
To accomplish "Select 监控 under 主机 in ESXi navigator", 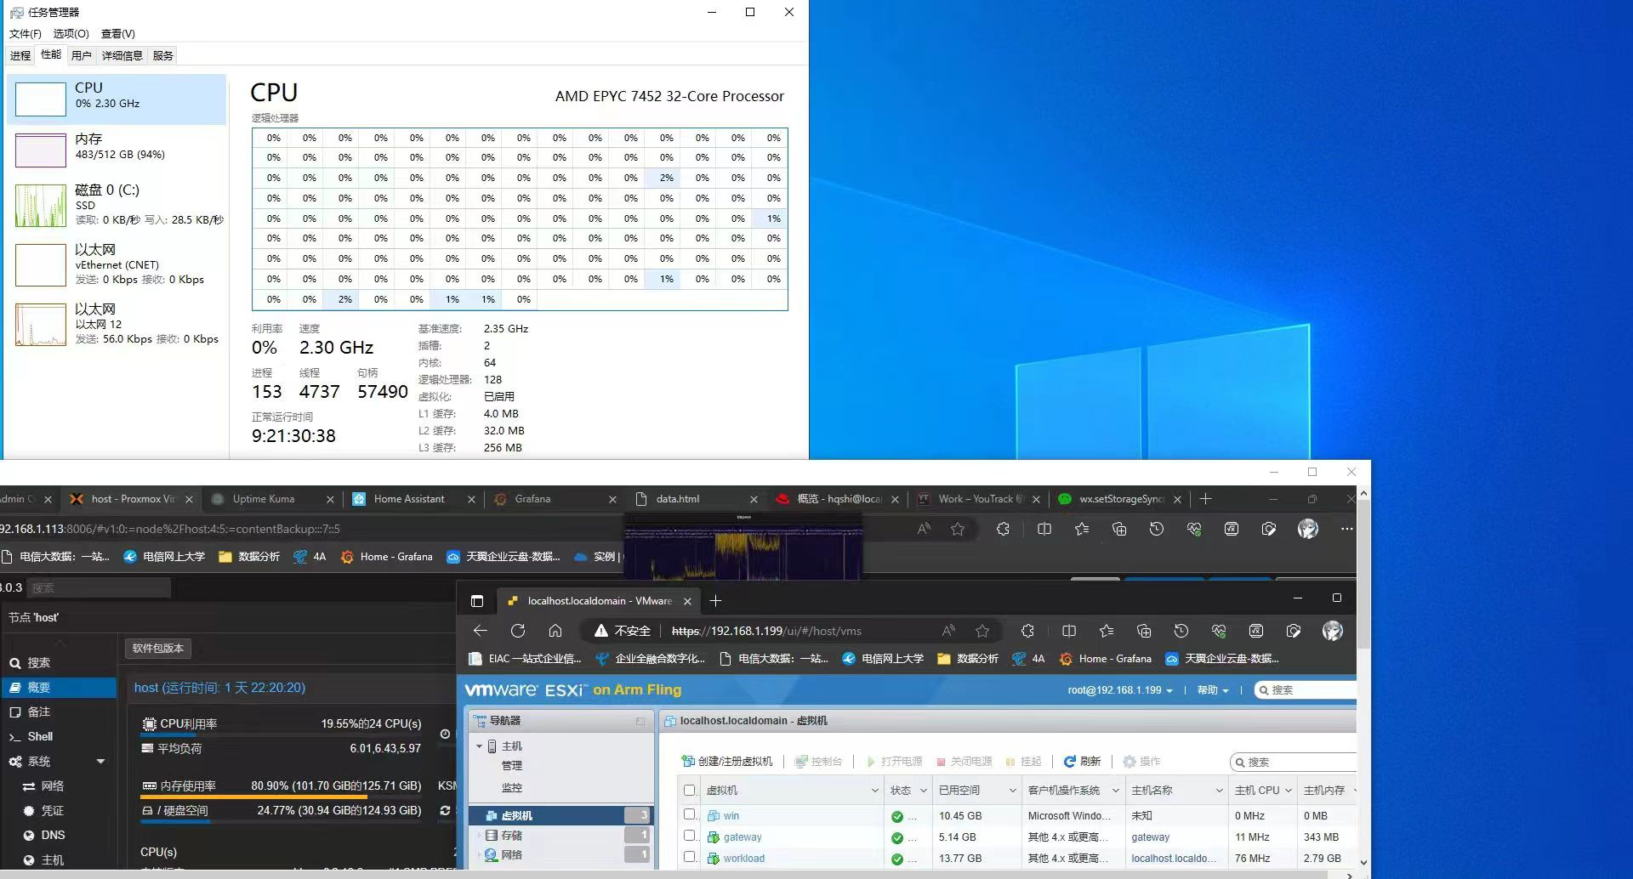I will 512,788.
